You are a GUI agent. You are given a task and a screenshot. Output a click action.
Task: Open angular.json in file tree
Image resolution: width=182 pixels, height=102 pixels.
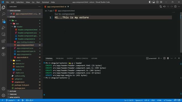tap(20, 82)
